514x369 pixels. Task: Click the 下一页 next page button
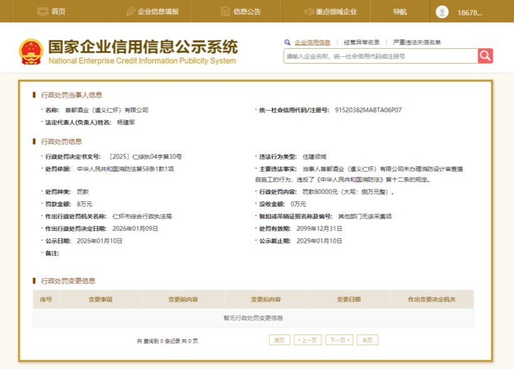[338, 340]
